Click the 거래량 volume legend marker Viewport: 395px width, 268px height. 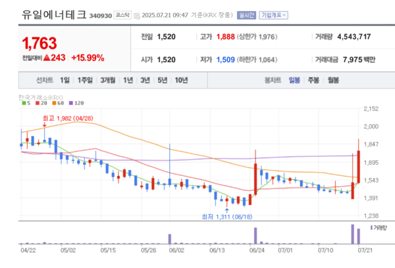click(379, 228)
